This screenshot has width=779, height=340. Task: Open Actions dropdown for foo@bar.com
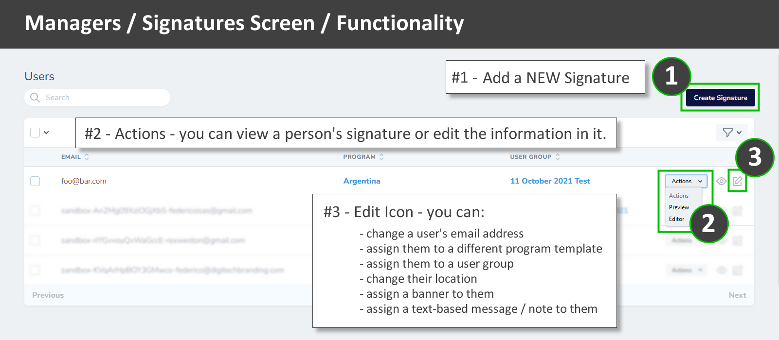coord(686,181)
